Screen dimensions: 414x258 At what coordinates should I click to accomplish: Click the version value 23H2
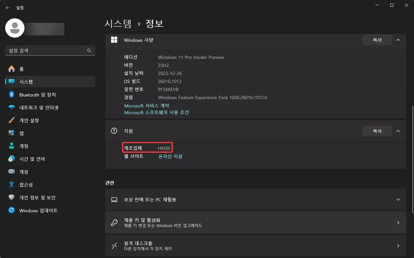click(164, 65)
